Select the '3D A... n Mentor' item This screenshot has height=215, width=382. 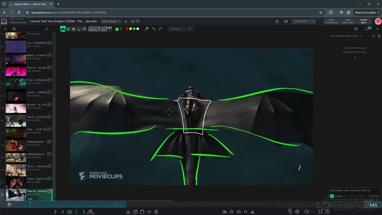pyautogui.click(x=29, y=170)
